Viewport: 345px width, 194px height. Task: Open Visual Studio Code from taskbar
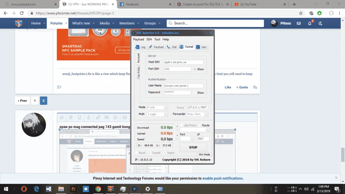[x=49, y=189]
